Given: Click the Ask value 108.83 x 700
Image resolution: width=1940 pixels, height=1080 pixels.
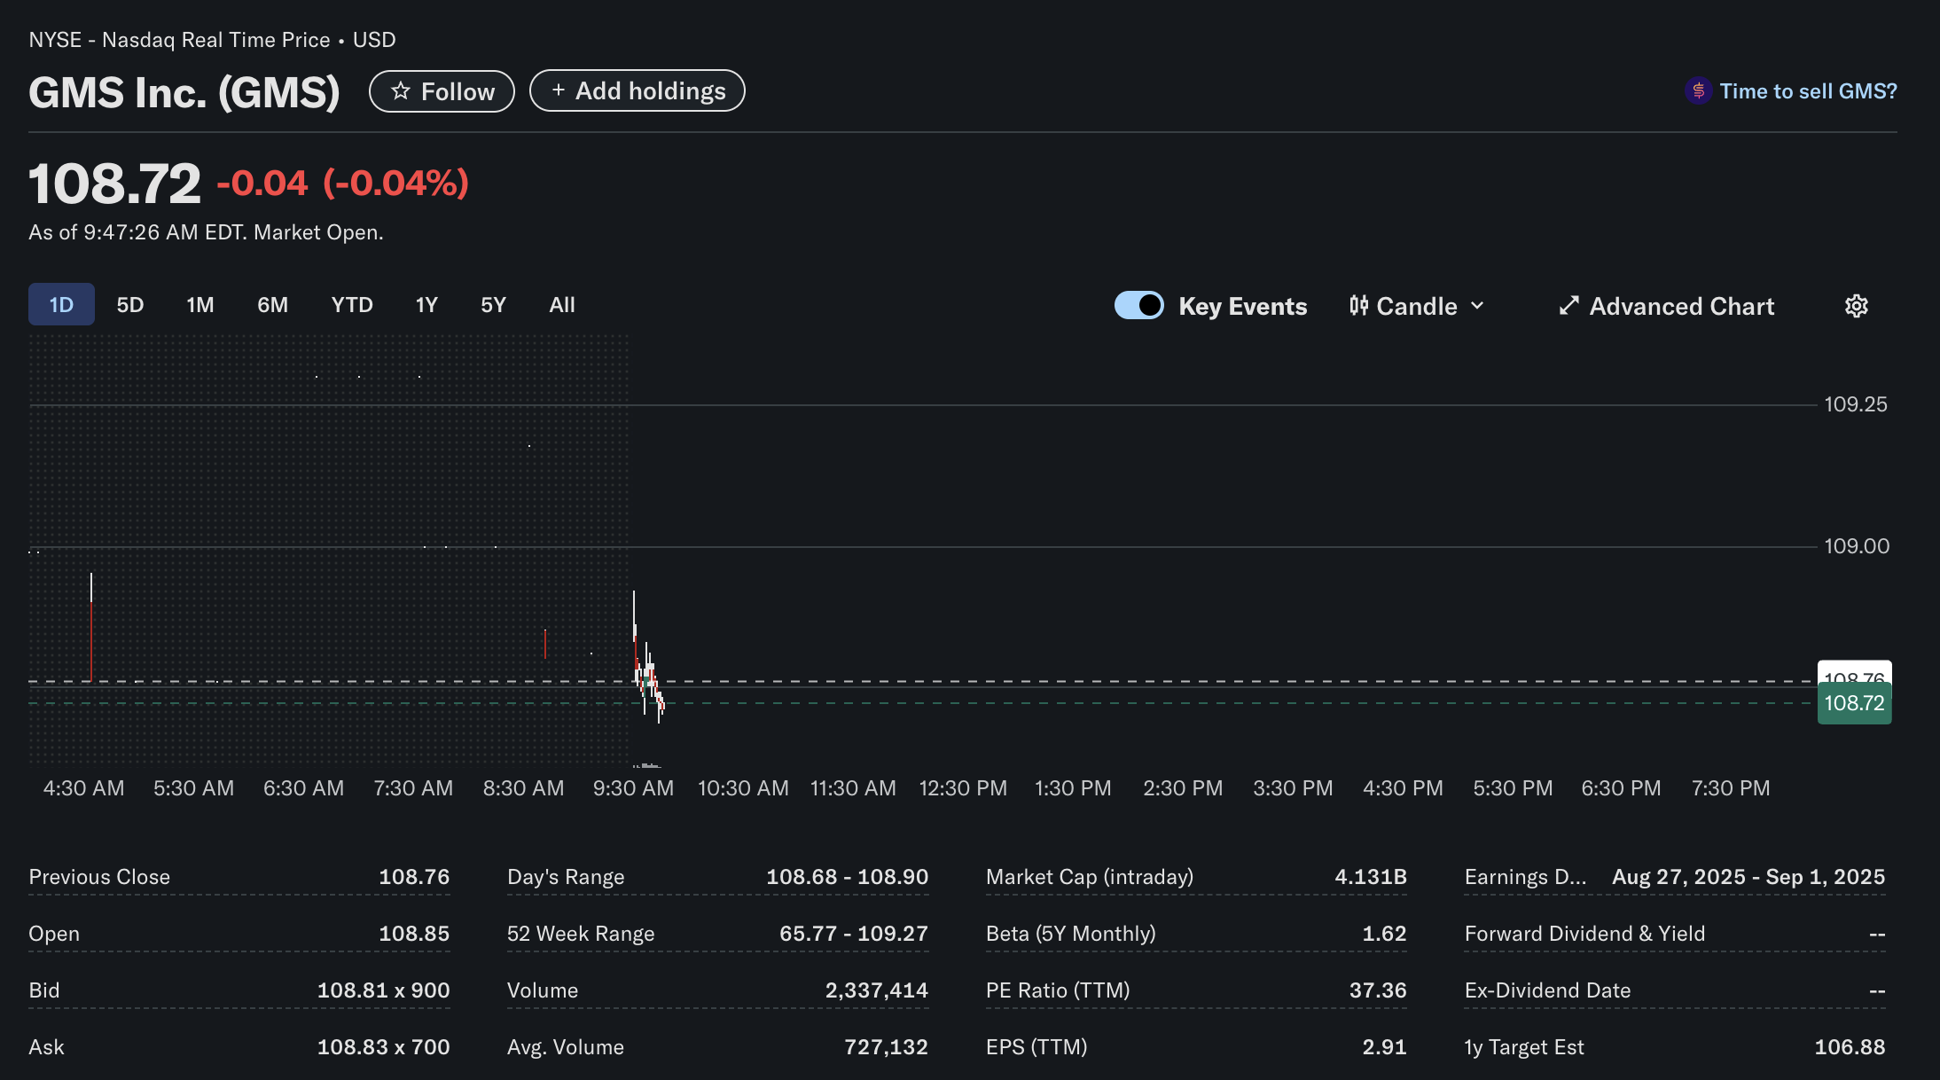Looking at the screenshot, I should tap(383, 1047).
